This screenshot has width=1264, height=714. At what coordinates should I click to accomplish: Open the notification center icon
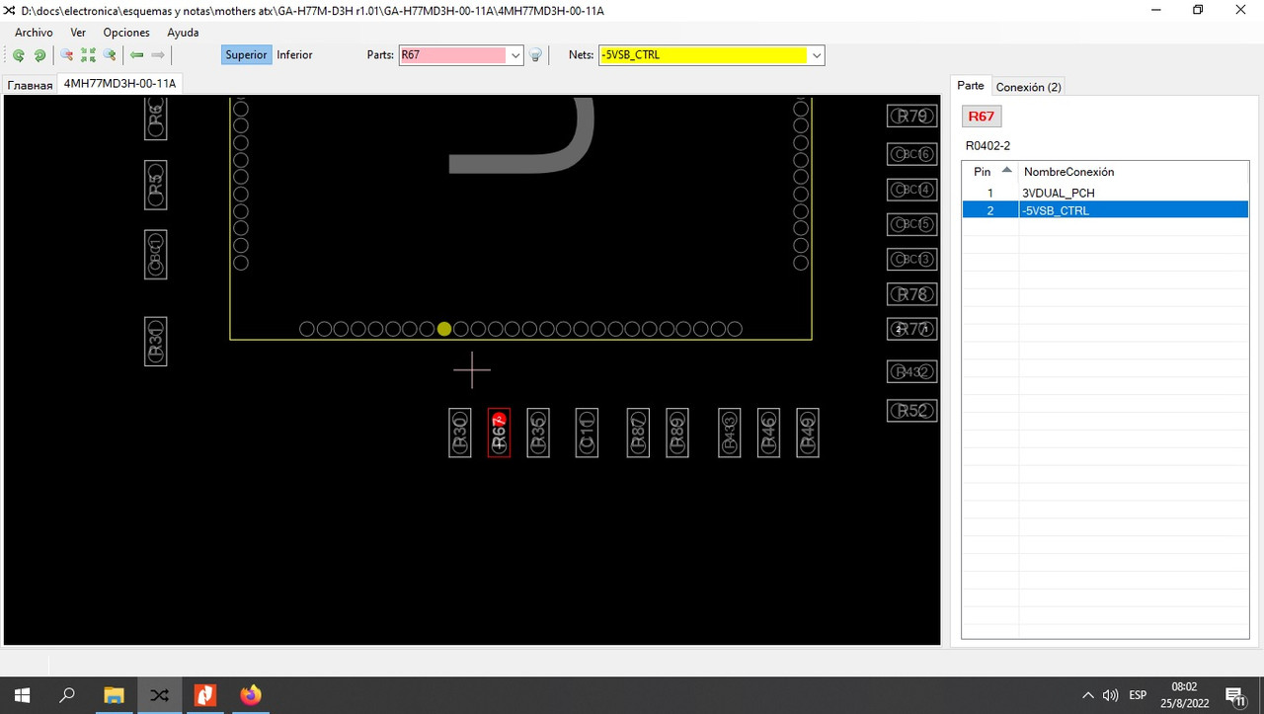(1234, 695)
